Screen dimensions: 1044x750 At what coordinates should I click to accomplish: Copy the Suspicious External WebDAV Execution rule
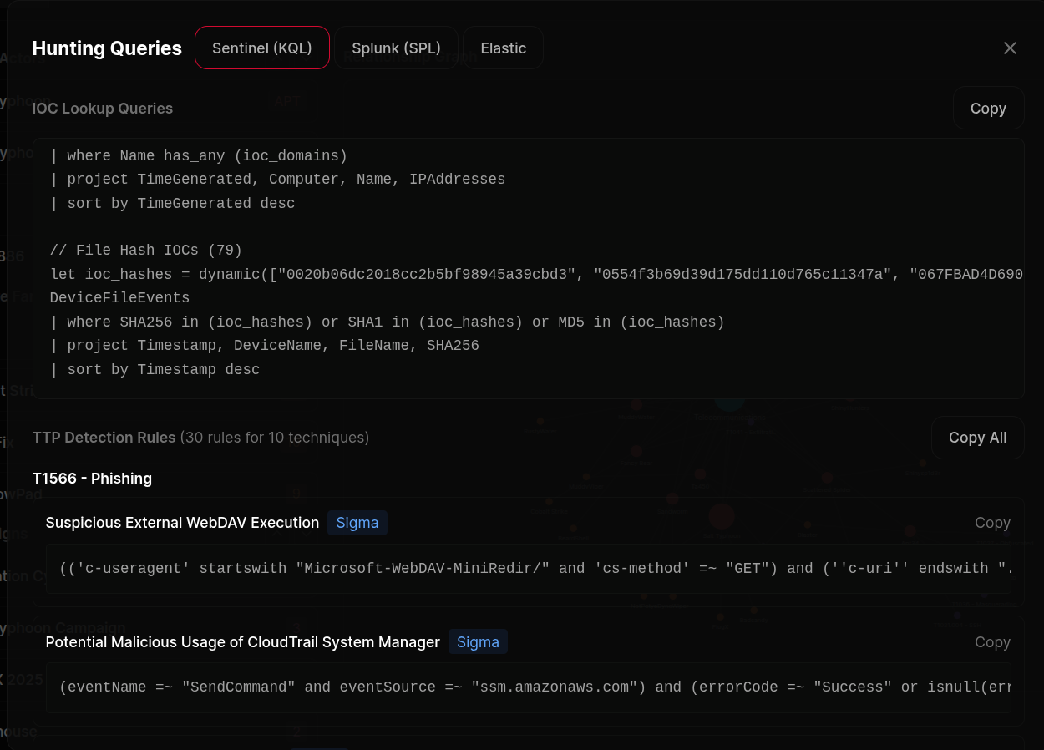992,523
